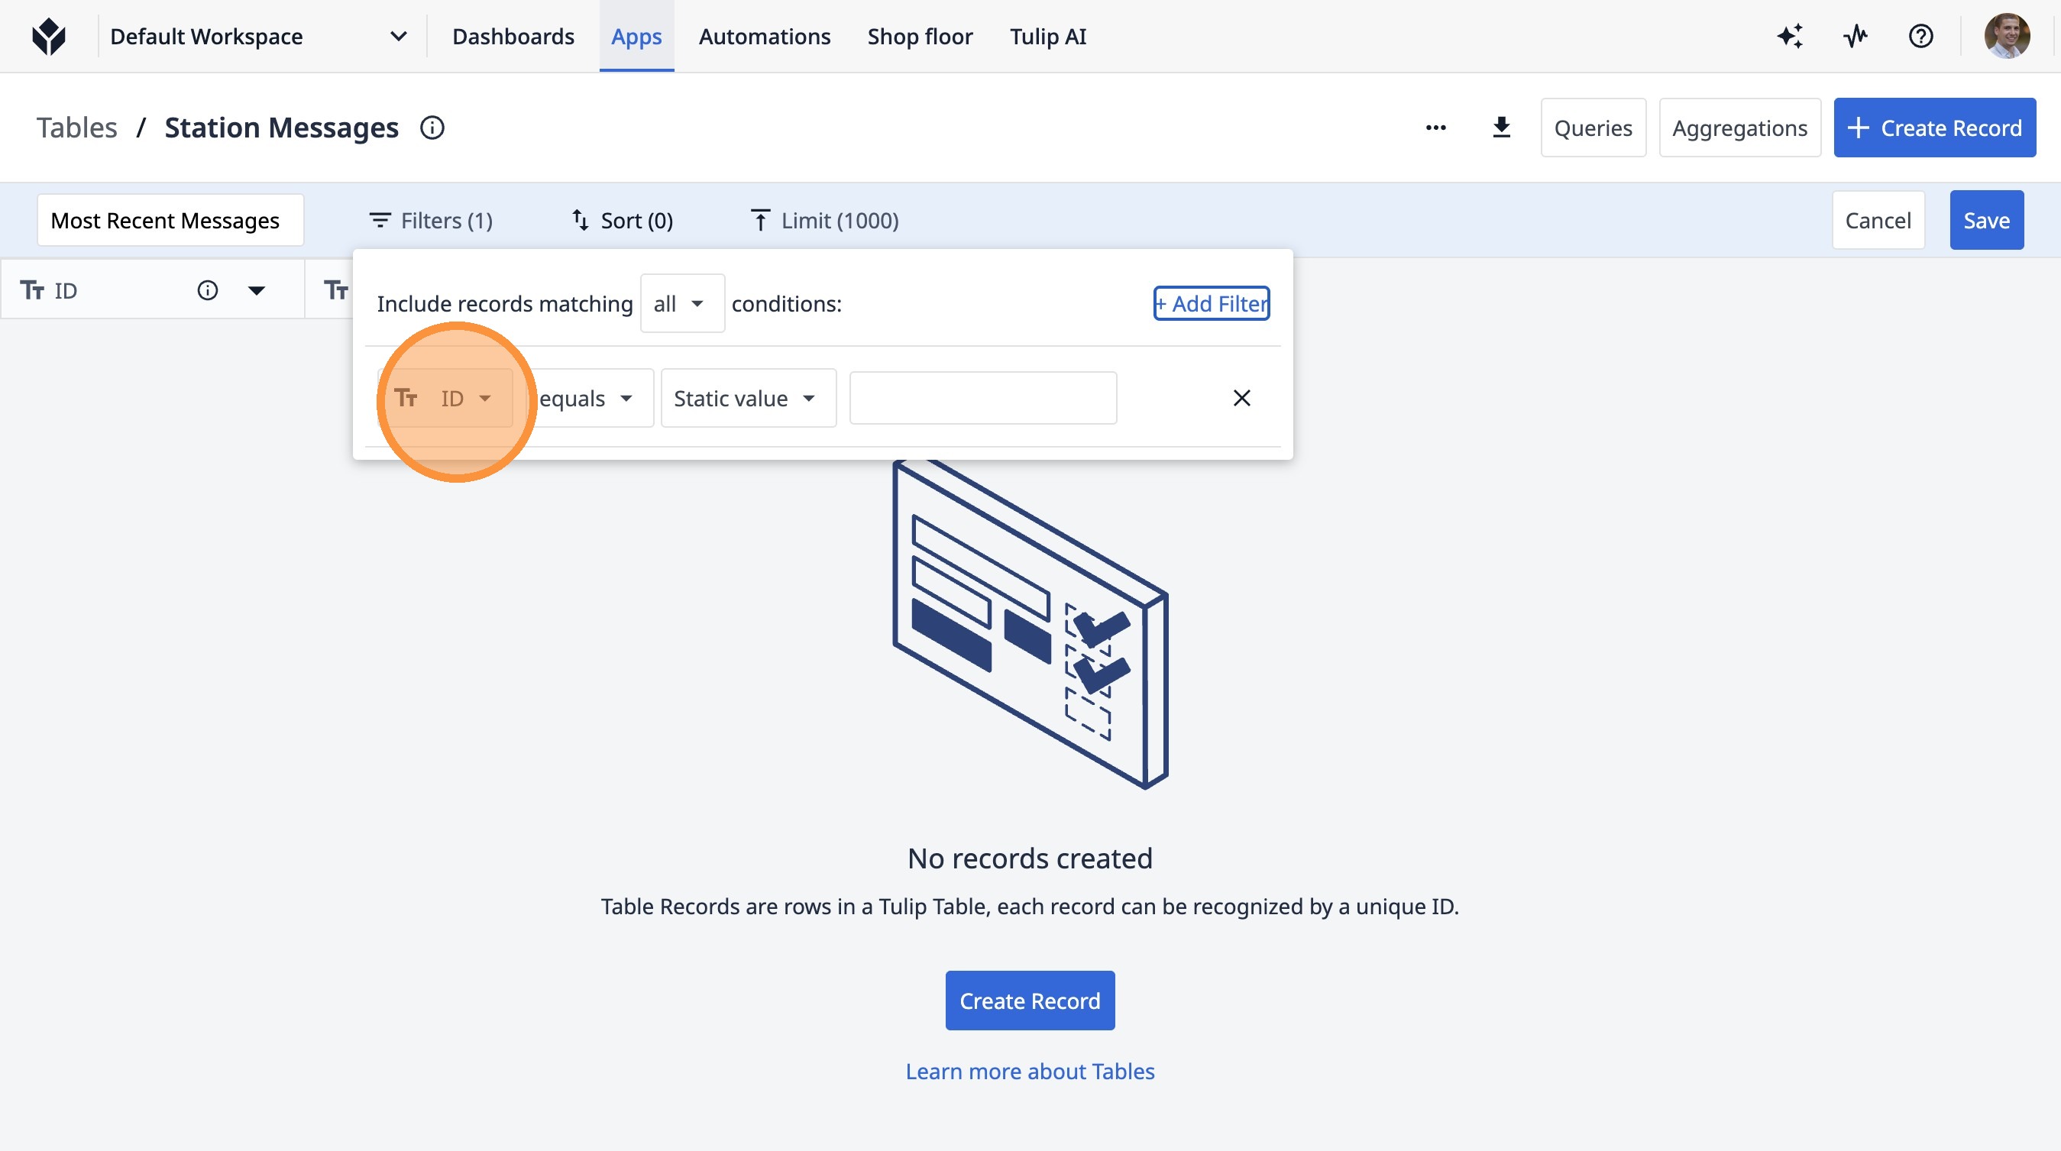Screen dimensions: 2061x1151
Task: Open Learn more about Tables link
Action: pos(1030,1071)
